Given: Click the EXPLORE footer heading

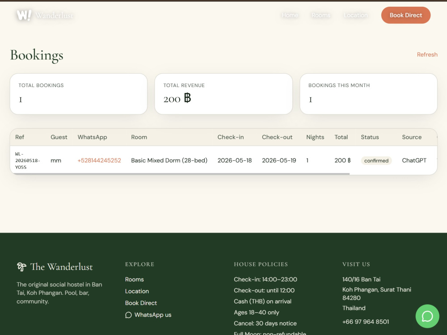Looking at the screenshot, I should (139, 264).
